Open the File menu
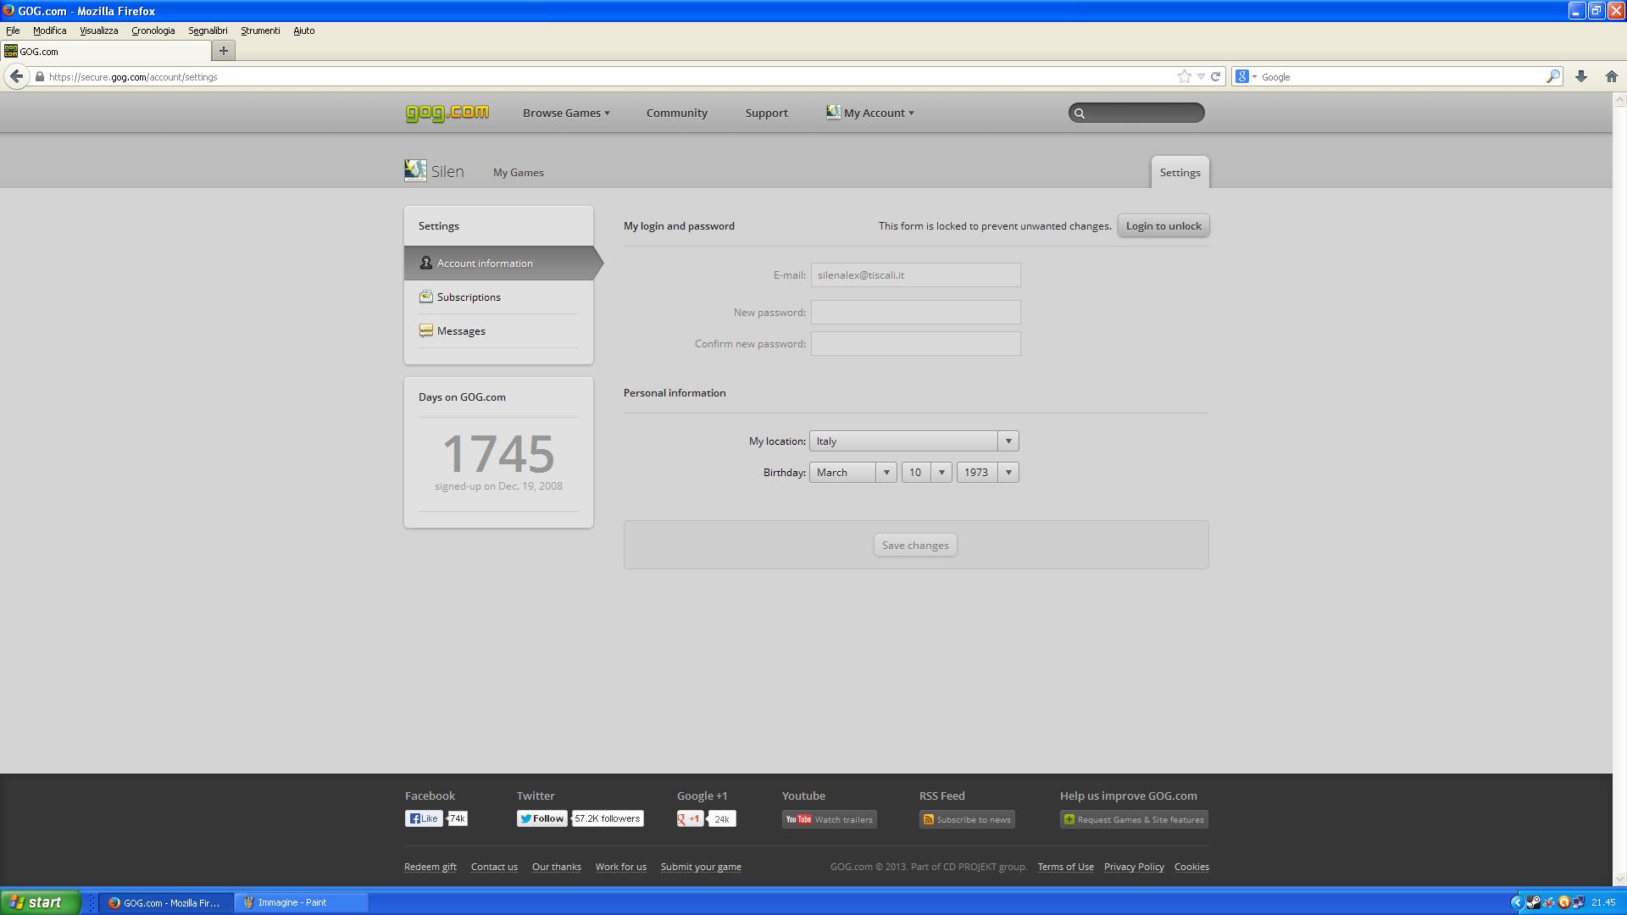This screenshot has height=915, width=1627. point(13,30)
